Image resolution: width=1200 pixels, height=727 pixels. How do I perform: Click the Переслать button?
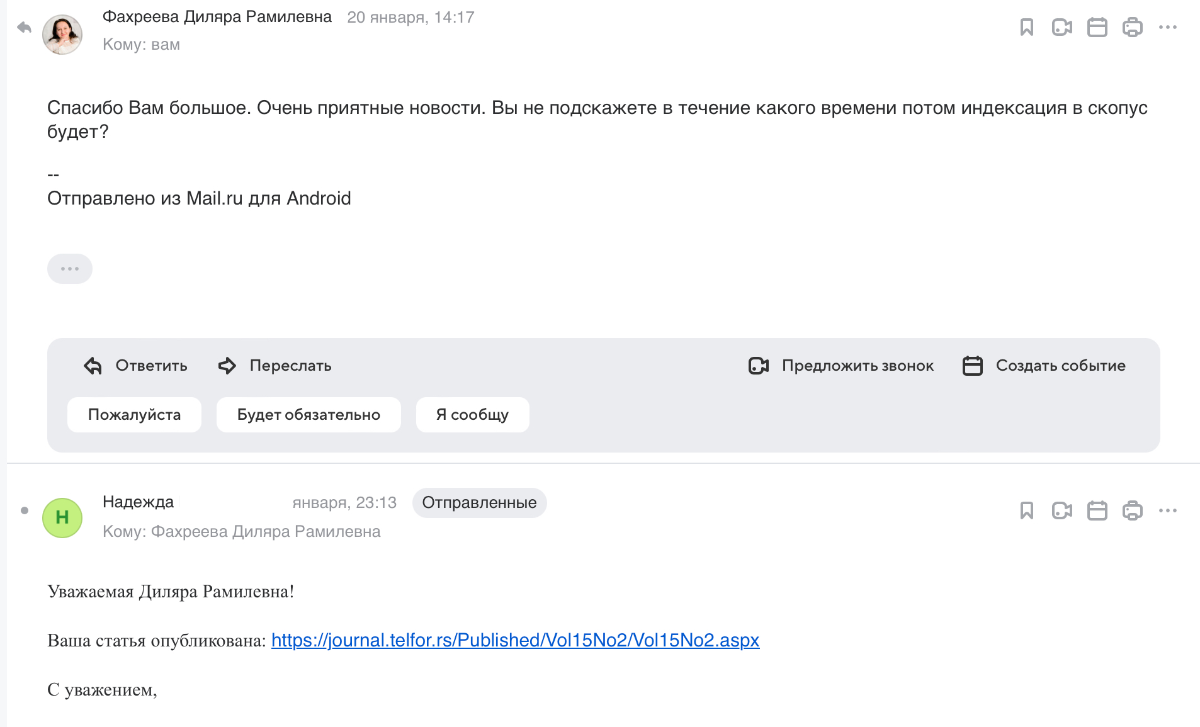275,366
